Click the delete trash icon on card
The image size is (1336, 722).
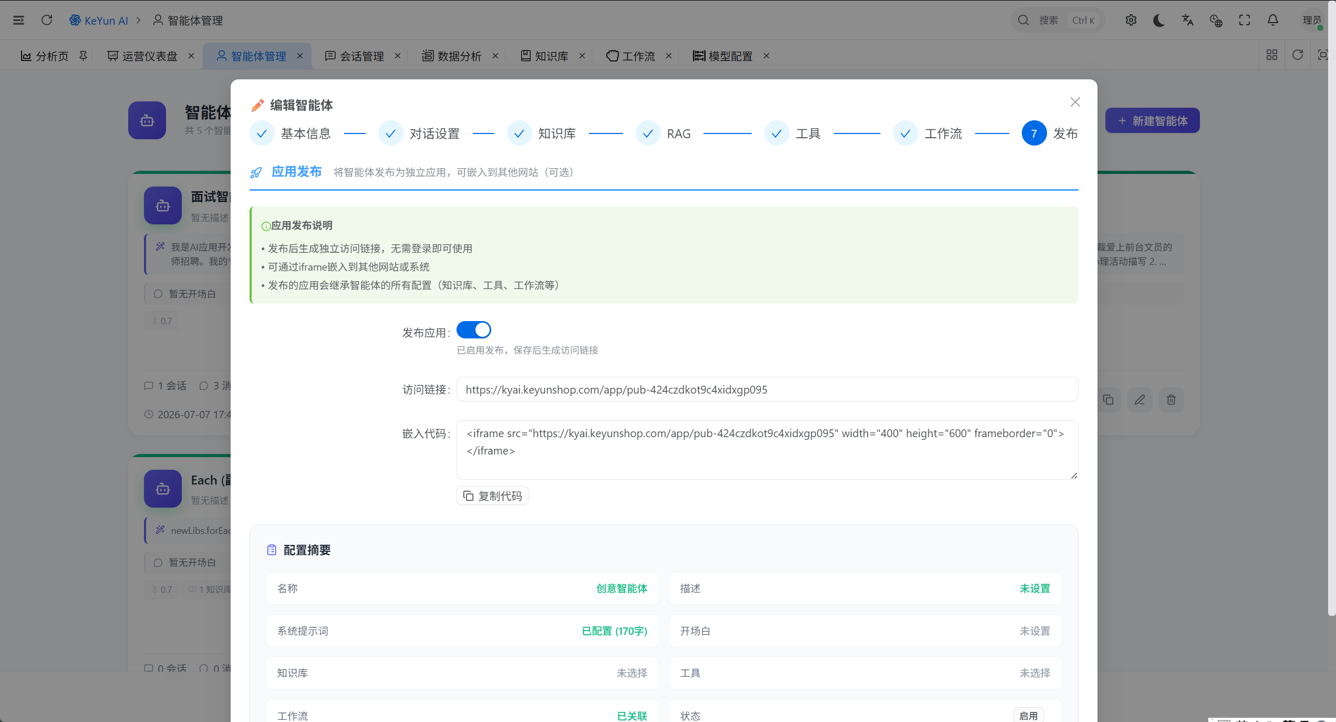(1172, 400)
